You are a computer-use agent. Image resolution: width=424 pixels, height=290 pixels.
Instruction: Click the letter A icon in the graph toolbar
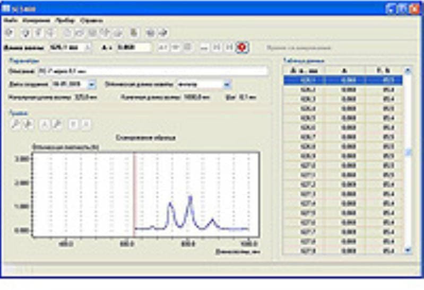pyautogui.click(x=45, y=125)
